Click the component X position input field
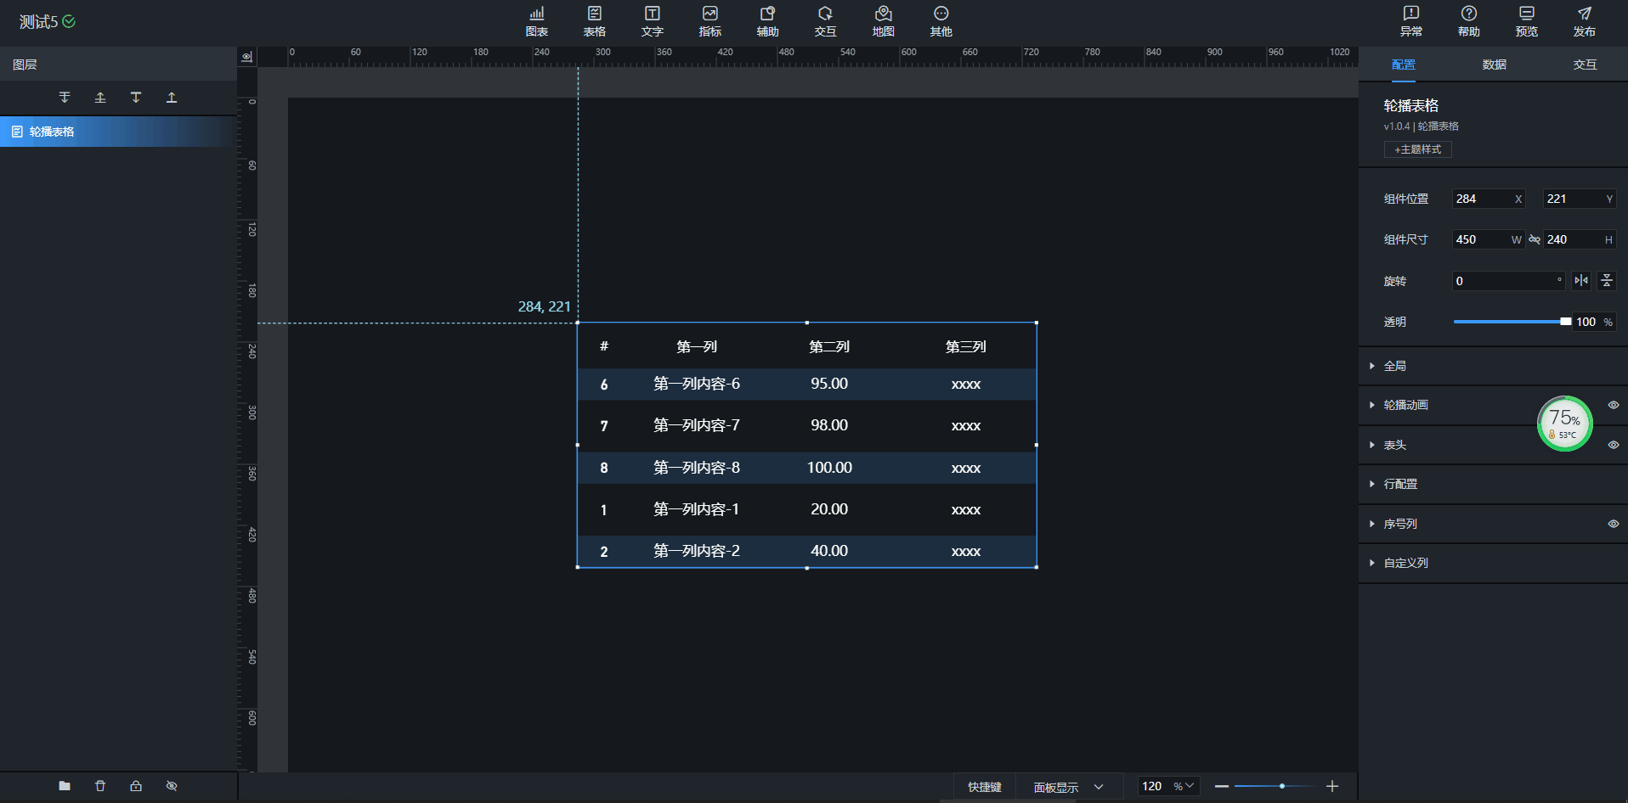Viewport: 1628px width, 803px height. 1483,199
